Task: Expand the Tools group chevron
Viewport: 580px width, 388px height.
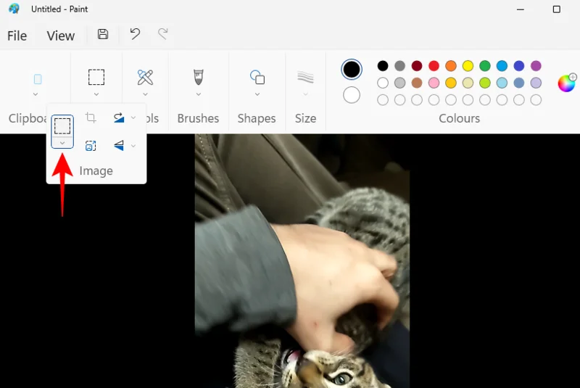Action: (145, 94)
